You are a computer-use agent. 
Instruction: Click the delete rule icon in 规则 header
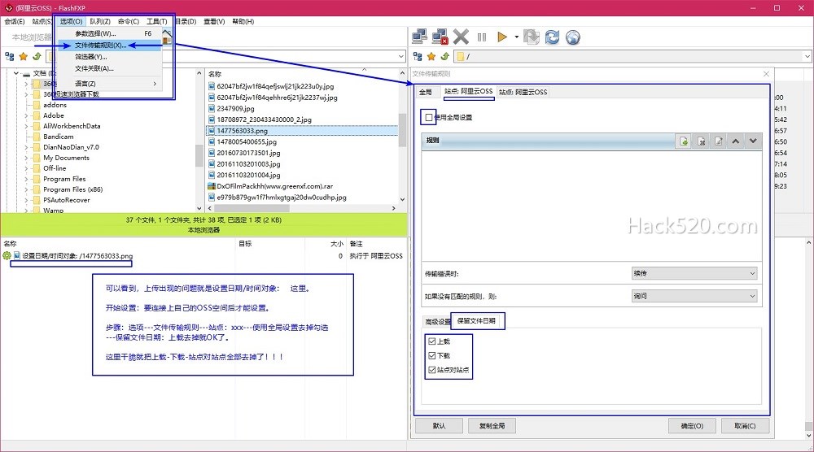(702, 141)
